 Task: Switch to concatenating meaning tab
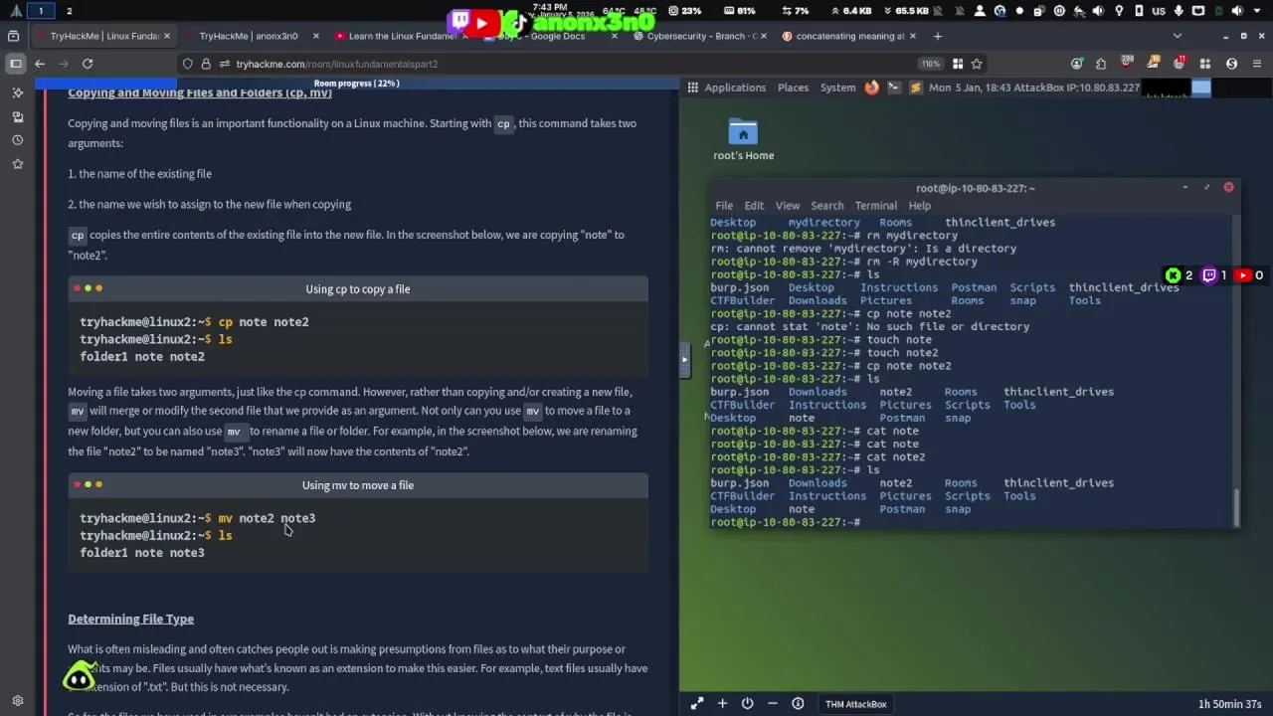[x=850, y=36]
